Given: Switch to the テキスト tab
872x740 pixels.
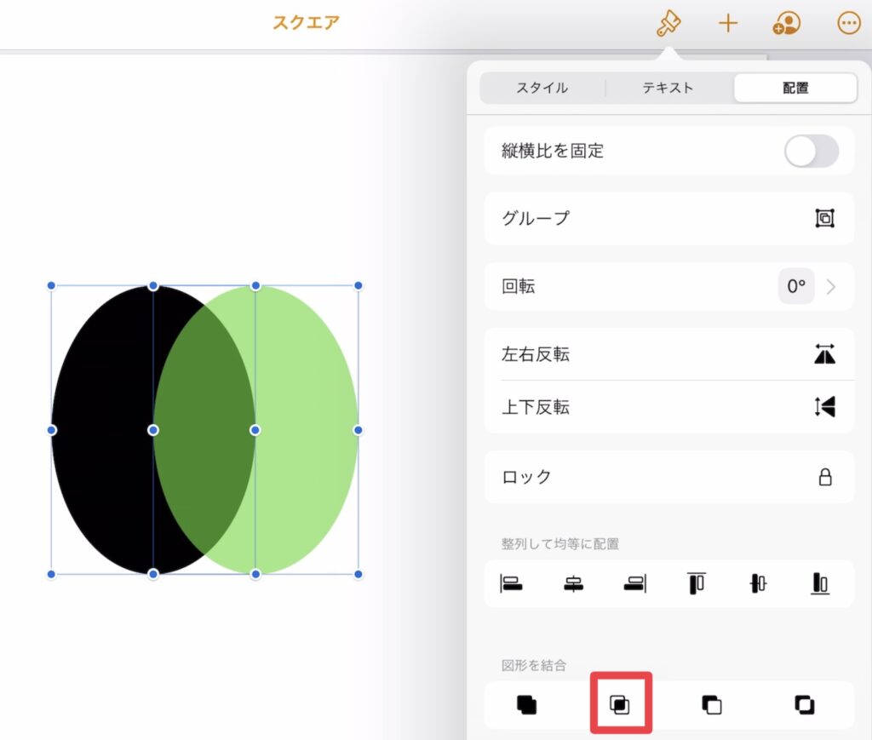Looking at the screenshot, I should [668, 88].
